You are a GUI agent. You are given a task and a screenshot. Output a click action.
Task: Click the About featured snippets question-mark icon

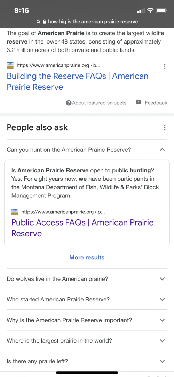pos(69,103)
